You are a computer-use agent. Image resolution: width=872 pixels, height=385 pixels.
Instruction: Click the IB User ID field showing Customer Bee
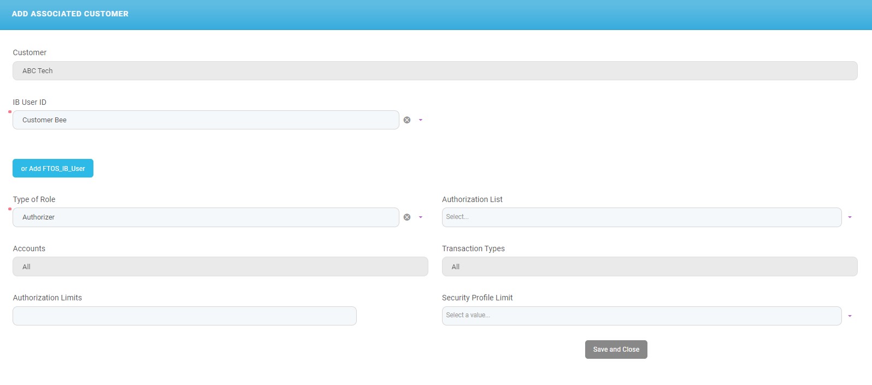(205, 120)
